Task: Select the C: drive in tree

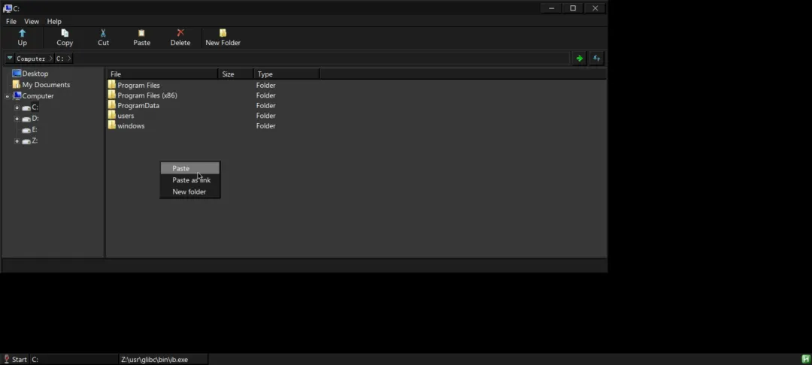Action: [x=35, y=107]
